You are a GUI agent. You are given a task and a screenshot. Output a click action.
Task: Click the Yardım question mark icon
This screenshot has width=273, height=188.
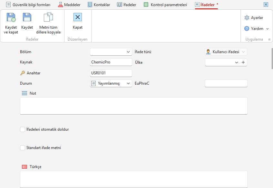pyautogui.click(x=247, y=29)
